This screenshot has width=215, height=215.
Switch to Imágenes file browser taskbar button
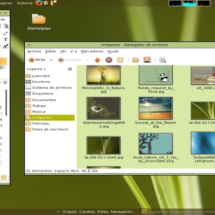coord(178,212)
